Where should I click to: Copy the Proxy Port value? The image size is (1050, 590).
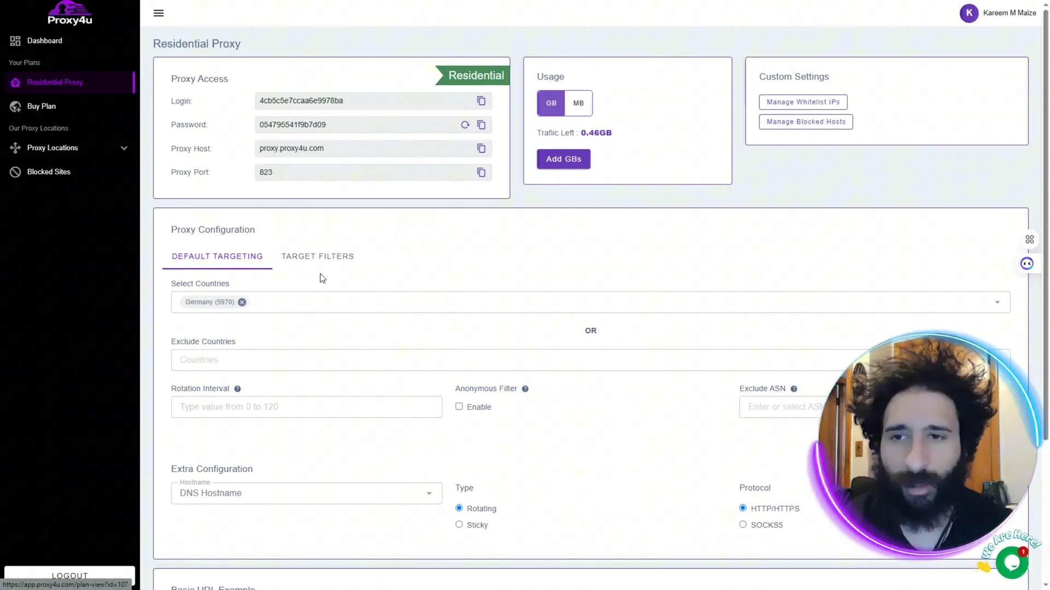click(x=481, y=173)
